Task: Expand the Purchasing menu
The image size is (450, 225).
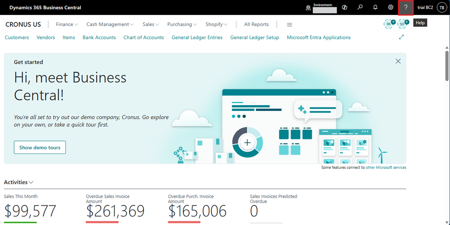Action: (182, 24)
